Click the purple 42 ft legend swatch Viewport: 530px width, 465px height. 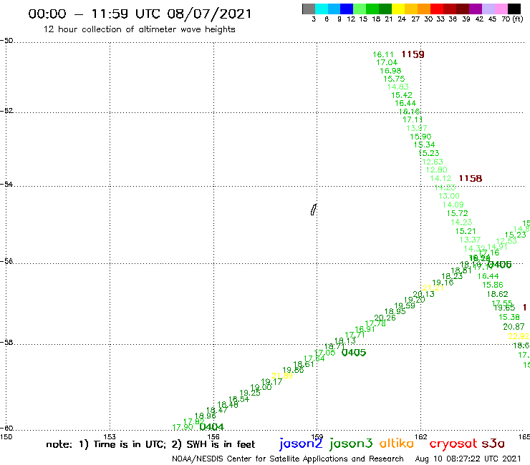(x=476, y=9)
